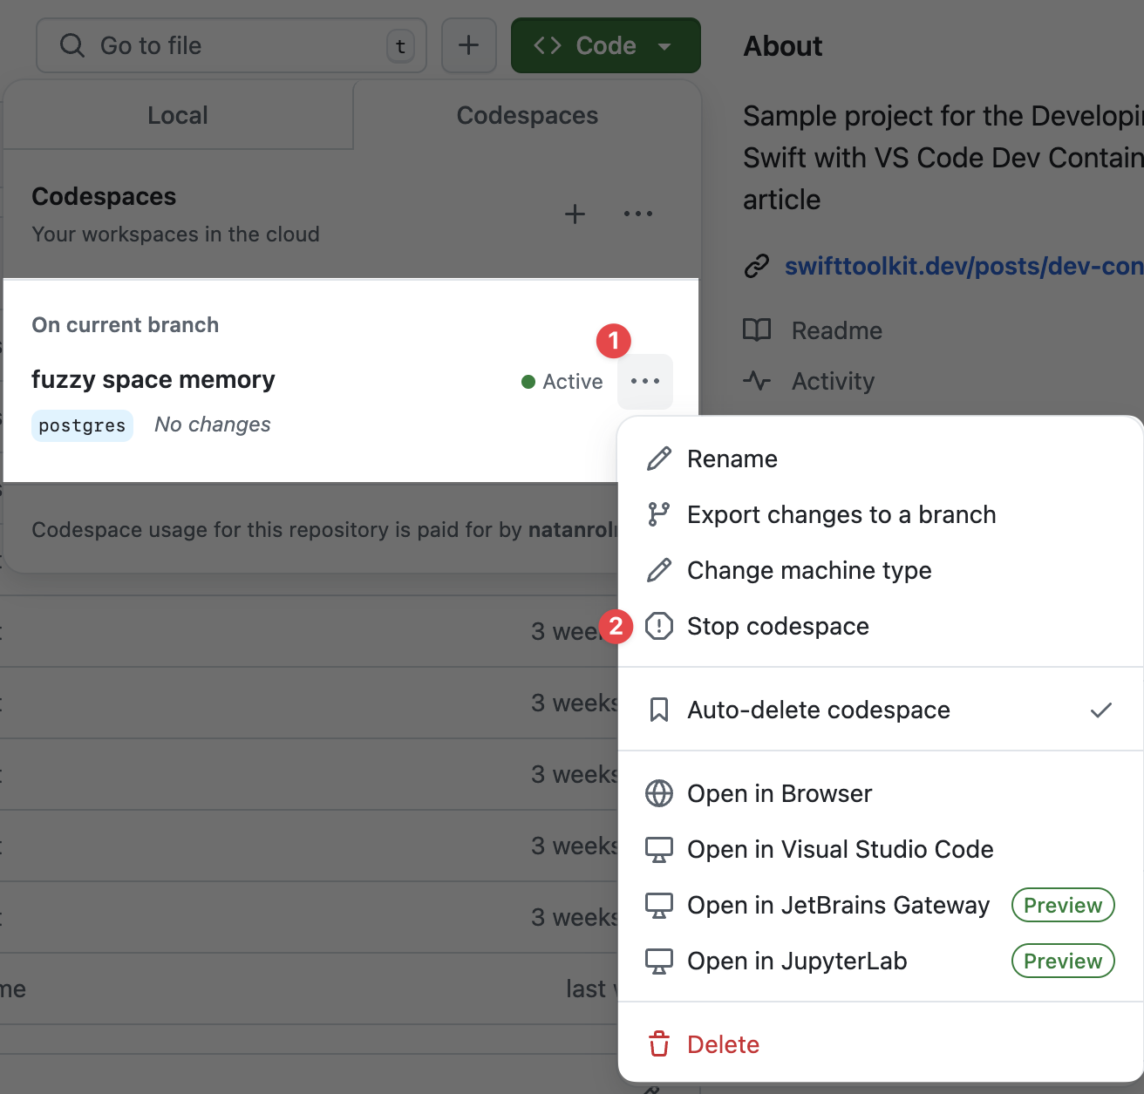Click the plus icon to create new codespace
This screenshot has height=1094, width=1144.
[575, 214]
